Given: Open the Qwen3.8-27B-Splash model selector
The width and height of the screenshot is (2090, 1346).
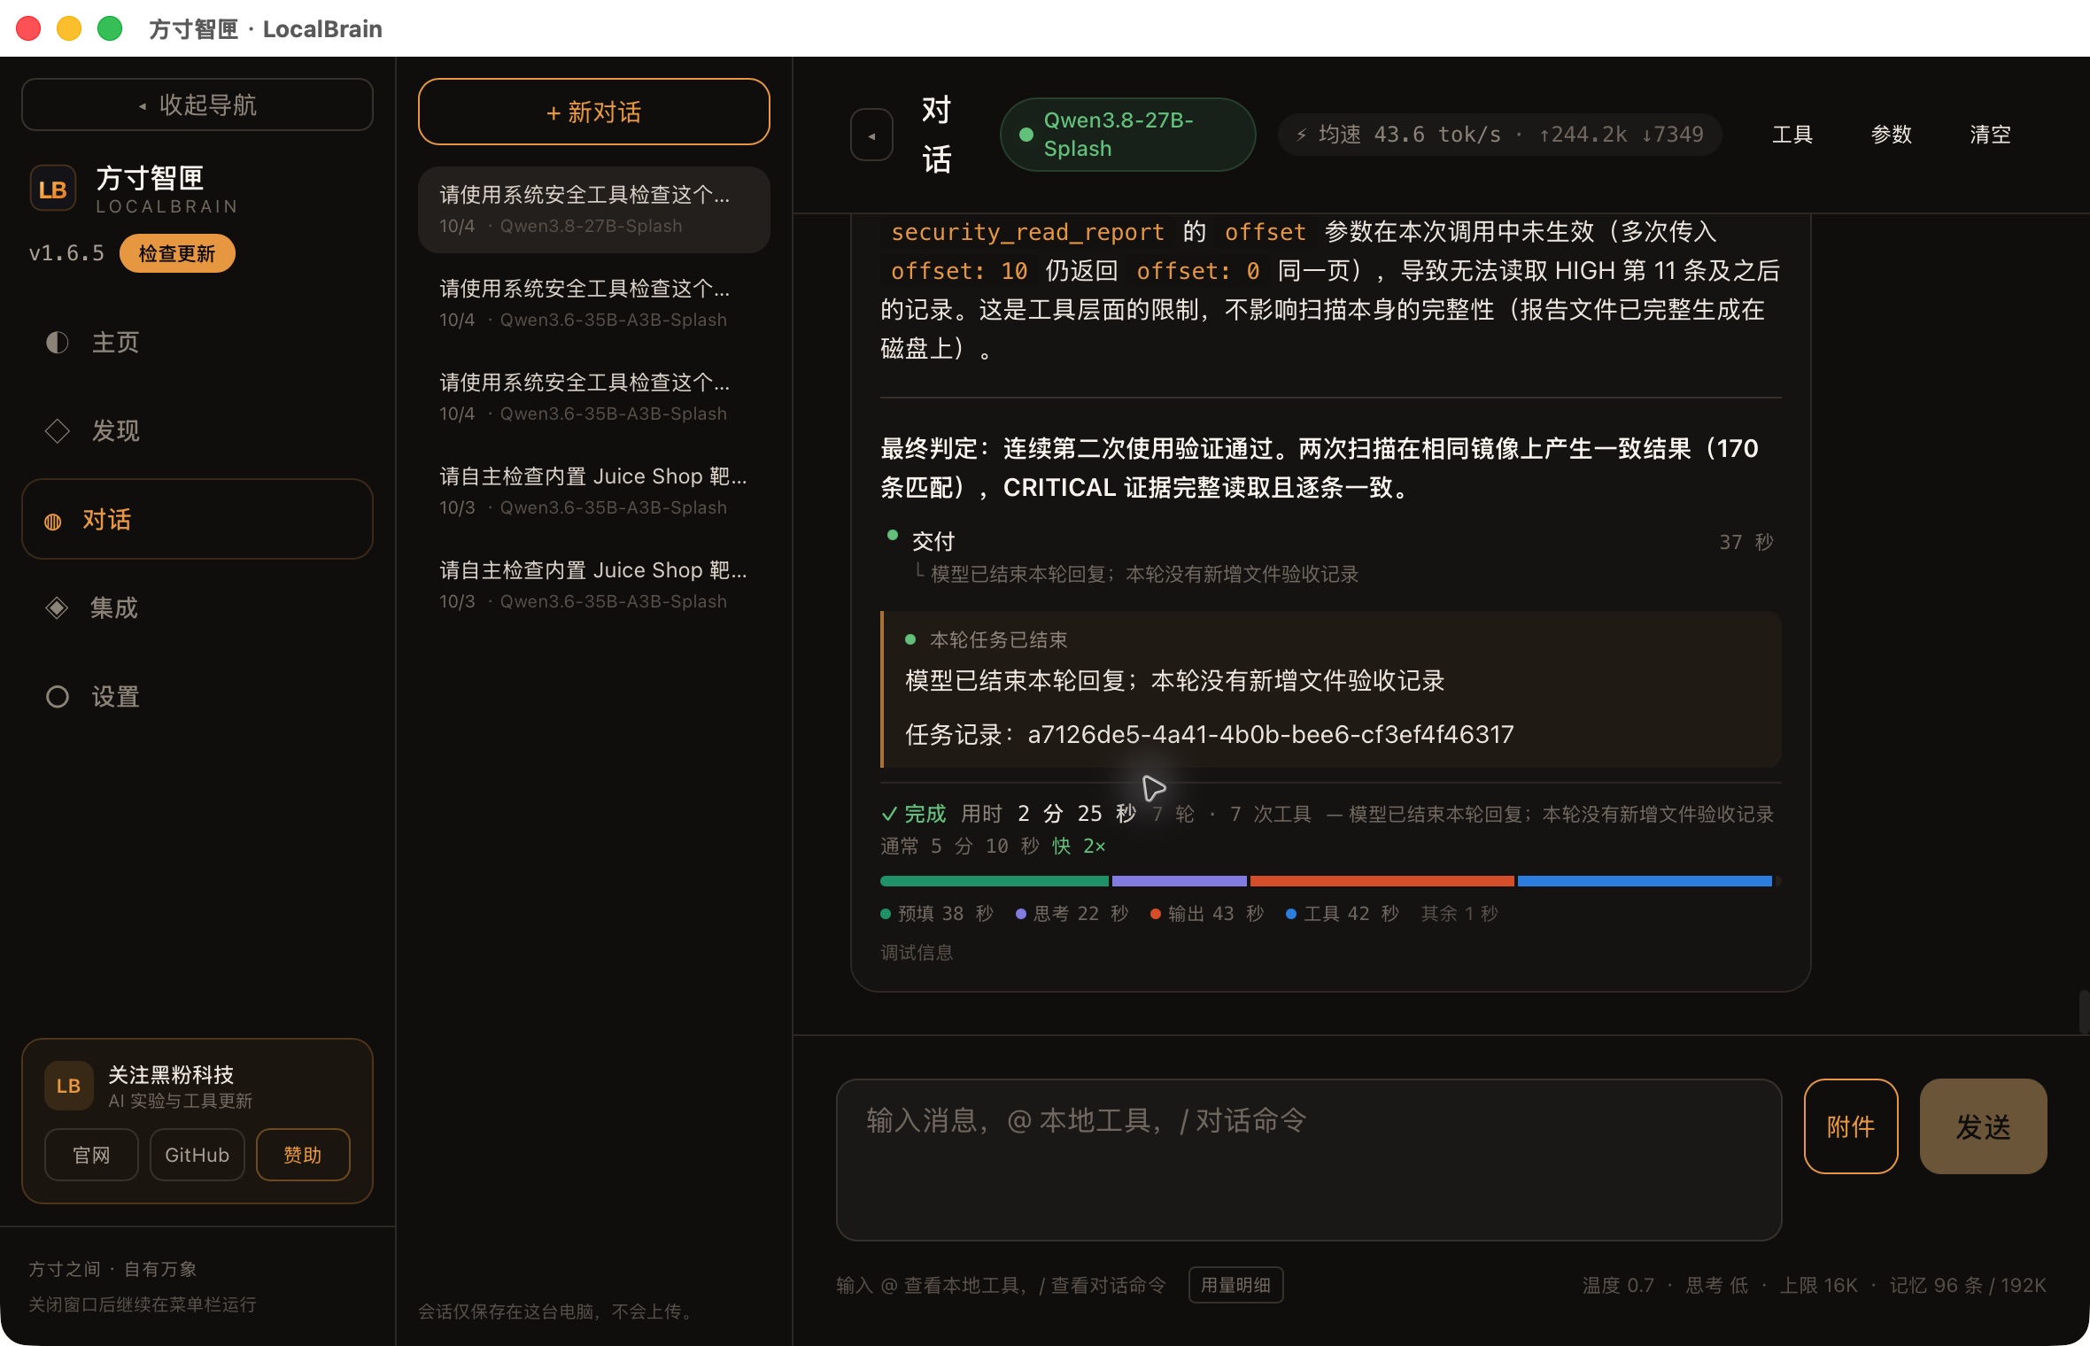Looking at the screenshot, I should point(1127,135).
